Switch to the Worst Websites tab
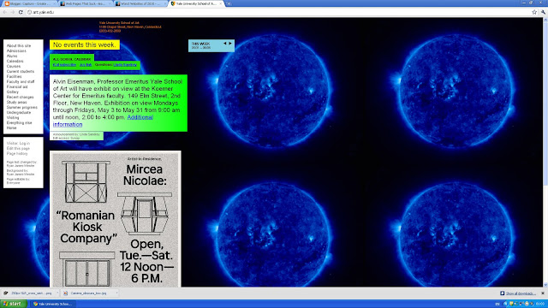Screen dimensions: 548x308 (140, 3)
